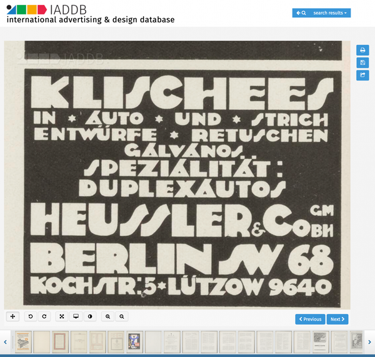This screenshot has width=375, height=357.
Task: Open the search results dropdown
Action: click(x=330, y=13)
